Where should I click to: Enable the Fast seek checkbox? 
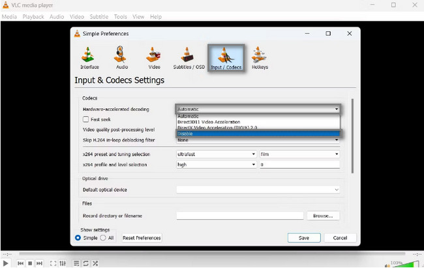coord(85,119)
